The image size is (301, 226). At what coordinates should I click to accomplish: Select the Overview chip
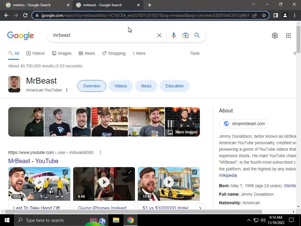(92, 86)
